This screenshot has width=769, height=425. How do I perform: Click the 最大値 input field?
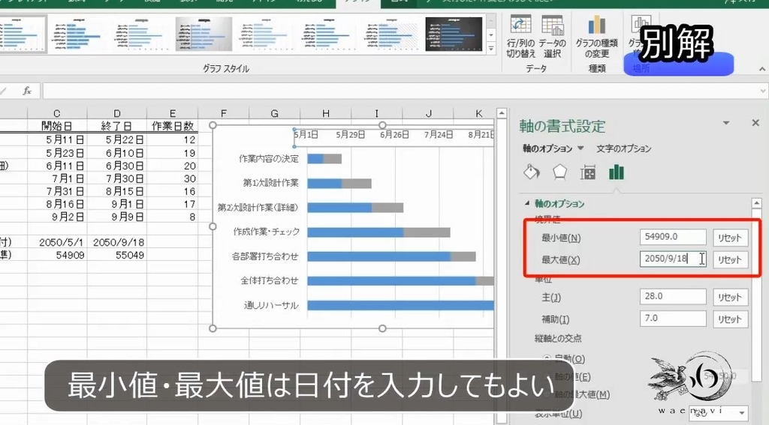point(673,259)
